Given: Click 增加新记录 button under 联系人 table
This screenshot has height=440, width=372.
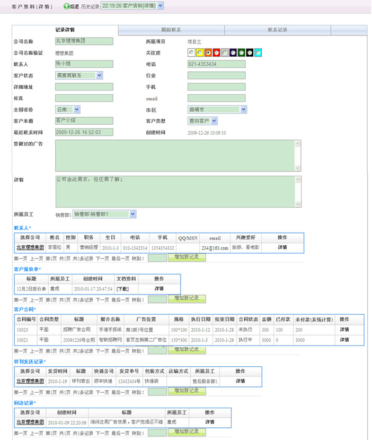Looking at the screenshot, I should pyautogui.click(x=187, y=257).
